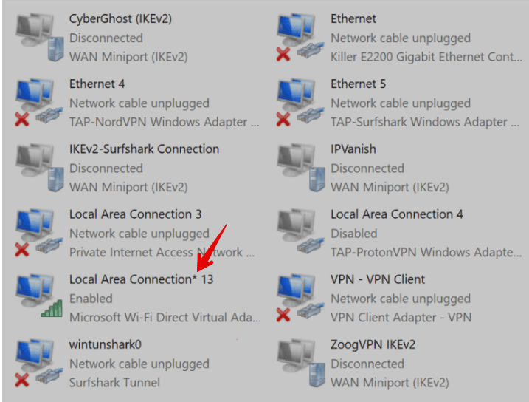Select the "VPN - VPN Client" name label
This screenshot has width=529, height=402.
[378, 279]
